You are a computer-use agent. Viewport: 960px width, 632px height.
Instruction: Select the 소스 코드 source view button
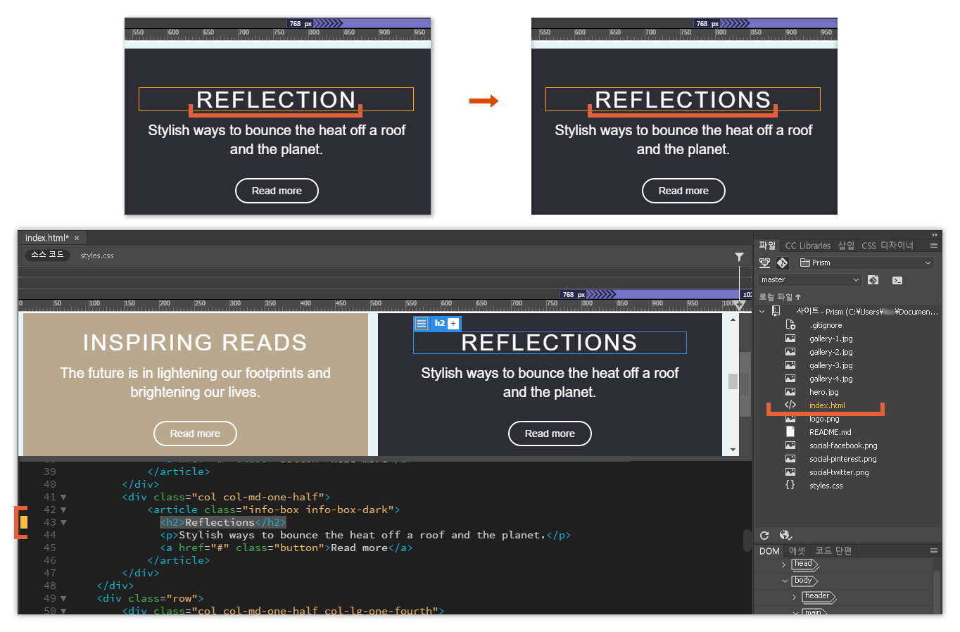[47, 255]
